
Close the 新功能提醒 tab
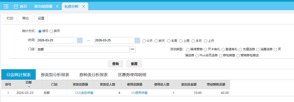point(57,6)
